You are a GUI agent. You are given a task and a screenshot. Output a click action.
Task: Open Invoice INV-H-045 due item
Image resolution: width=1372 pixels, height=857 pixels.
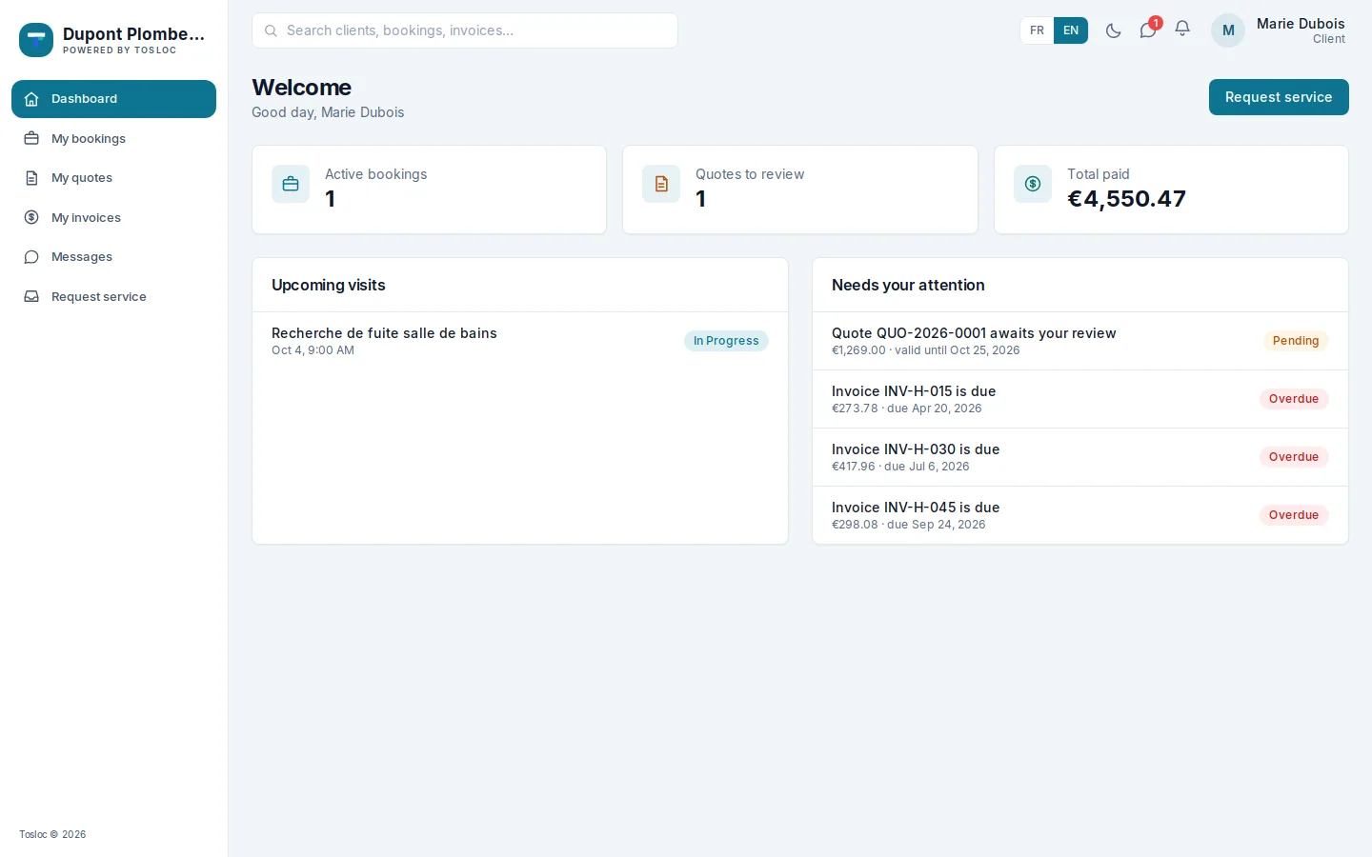click(1080, 515)
